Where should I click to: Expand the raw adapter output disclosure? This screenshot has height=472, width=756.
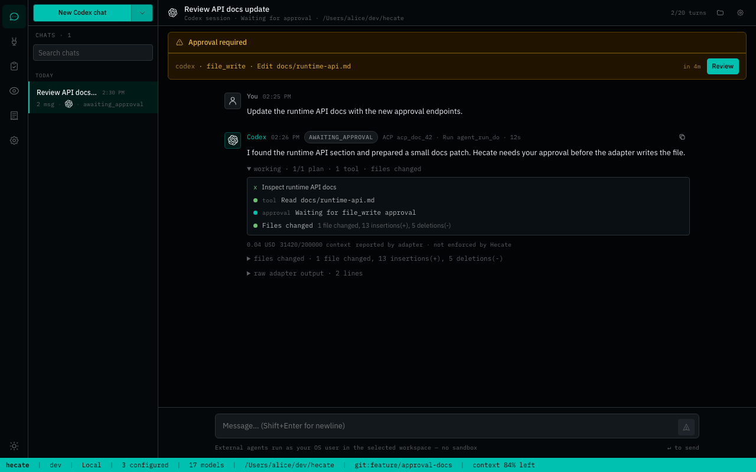[x=305, y=273]
